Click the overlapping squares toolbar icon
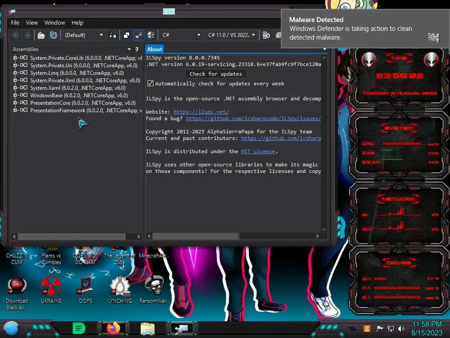450x338 pixels. 126,35
